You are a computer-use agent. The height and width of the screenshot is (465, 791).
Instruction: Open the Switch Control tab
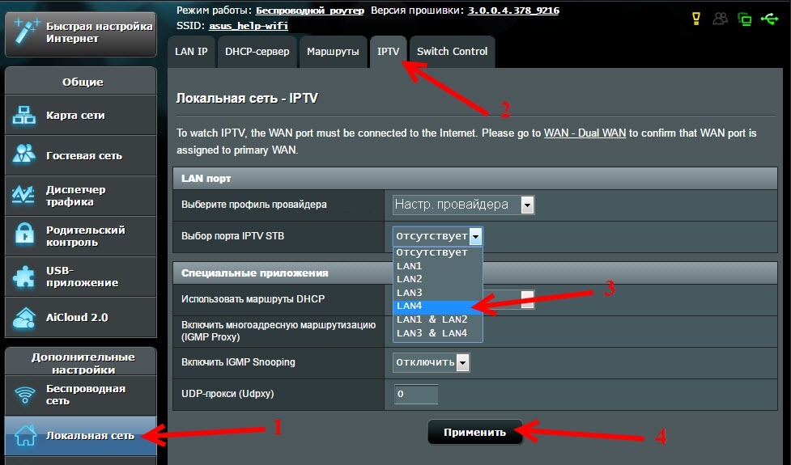click(452, 52)
